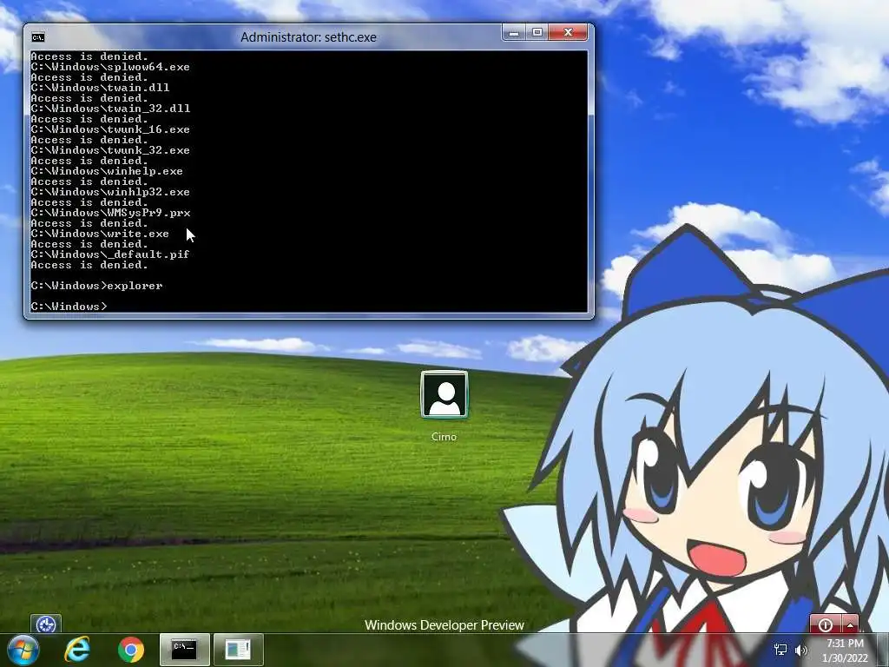889x667 pixels.
Task: Click the C:\Windows\WMSysPr9.prx line
Action: coord(110,213)
